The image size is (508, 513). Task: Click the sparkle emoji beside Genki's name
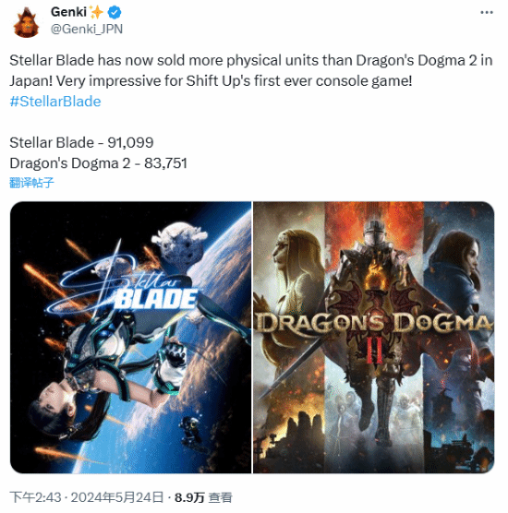point(96,12)
